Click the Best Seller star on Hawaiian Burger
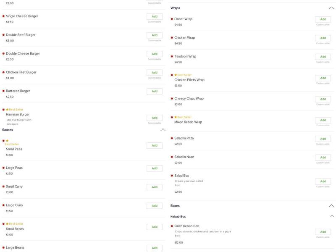This screenshot has width=336, height=252. 7,110
